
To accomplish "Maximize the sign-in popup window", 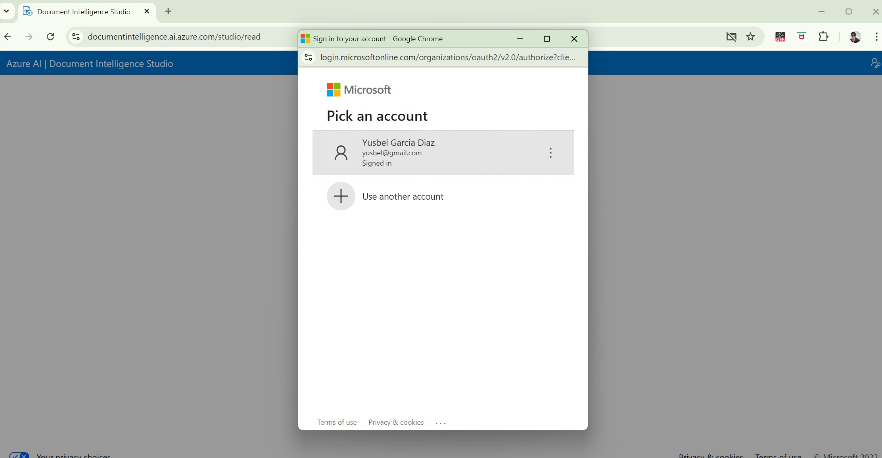I will pyautogui.click(x=547, y=39).
